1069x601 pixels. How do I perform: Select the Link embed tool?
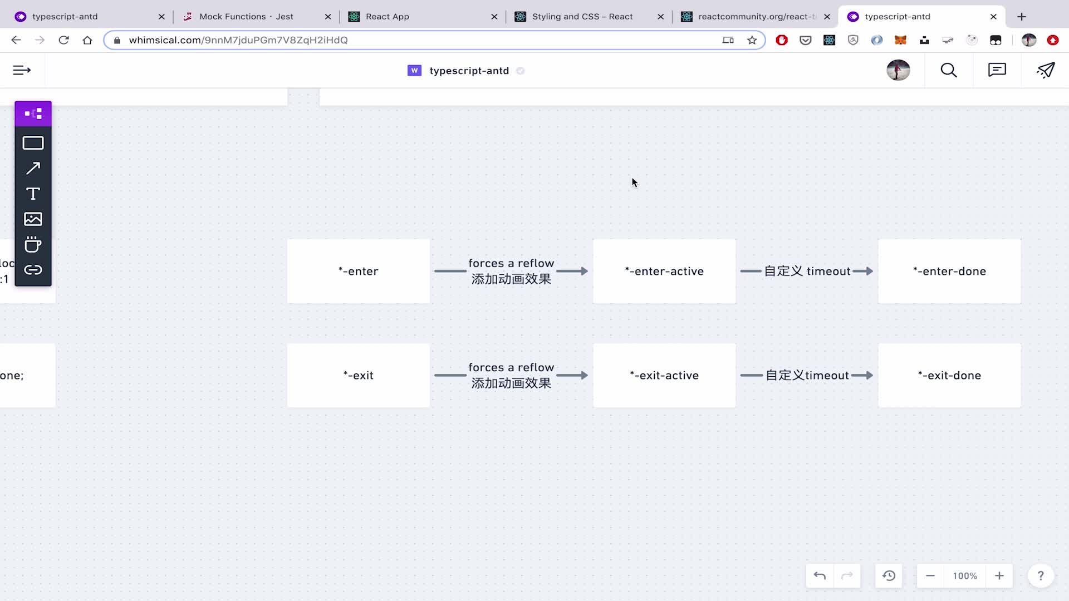click(33, 270)
